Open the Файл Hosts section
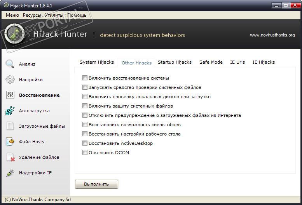The height and width of the screenshot is (205, 302). tap(31, 142)
